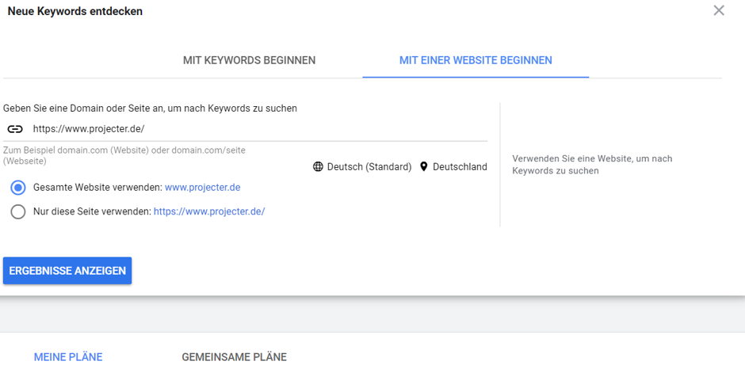
Task: Open the Meine Pläne tab
Action: (x=68, y=357)
